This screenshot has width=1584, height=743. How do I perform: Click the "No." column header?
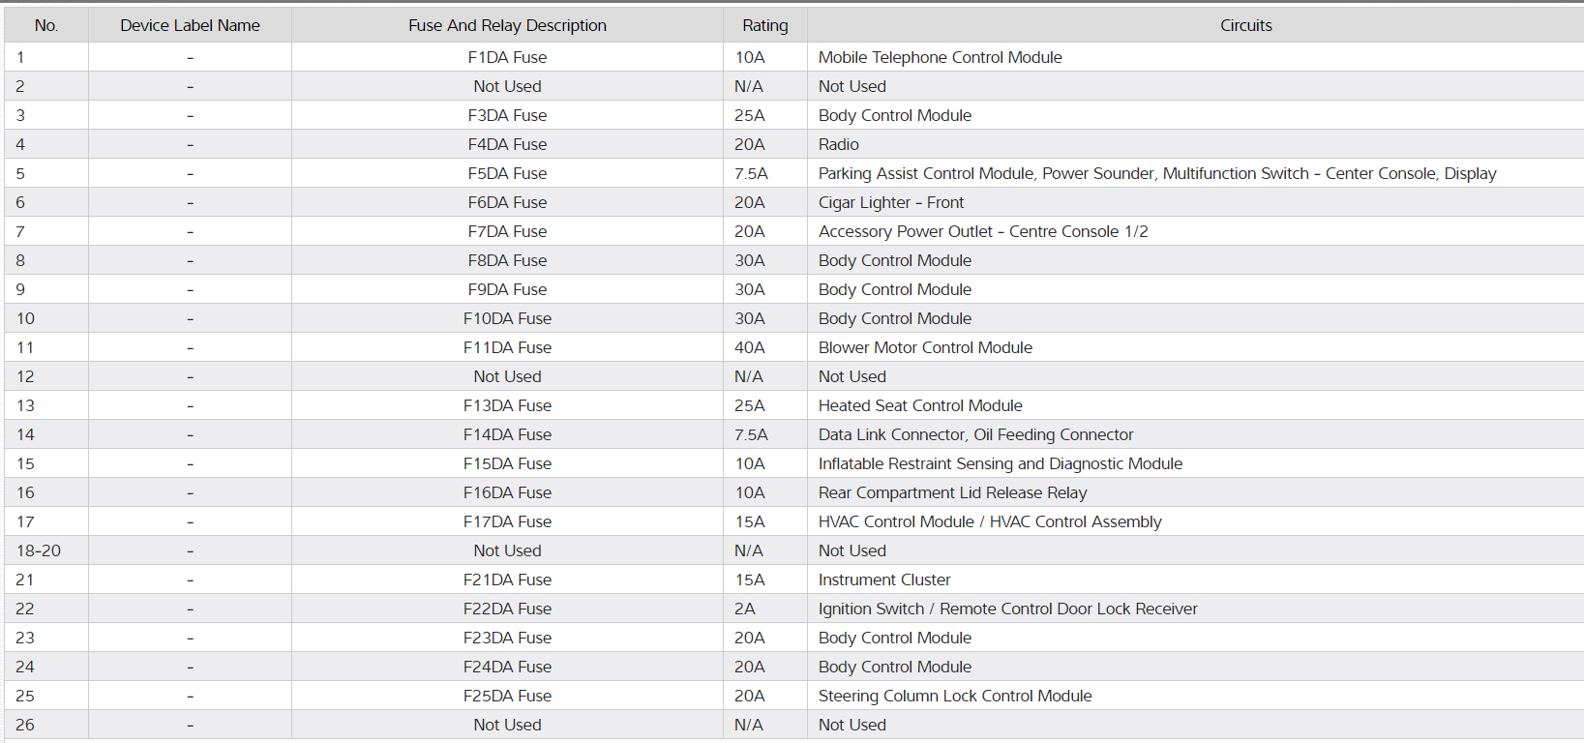point(45,26)
